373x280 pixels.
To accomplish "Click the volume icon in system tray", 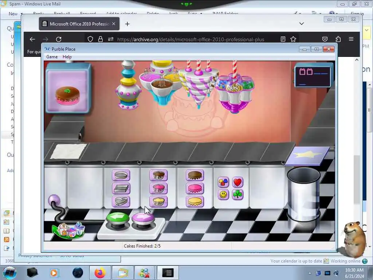I will point(336,273).
